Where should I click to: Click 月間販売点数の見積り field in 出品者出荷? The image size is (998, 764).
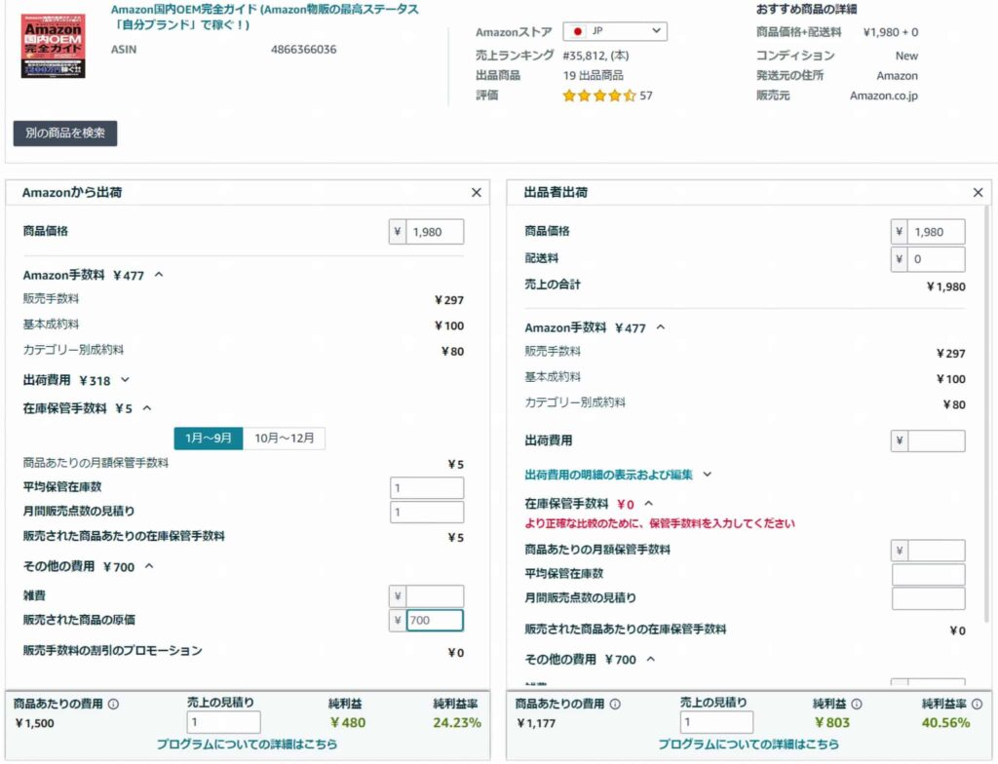coord(929,598)
